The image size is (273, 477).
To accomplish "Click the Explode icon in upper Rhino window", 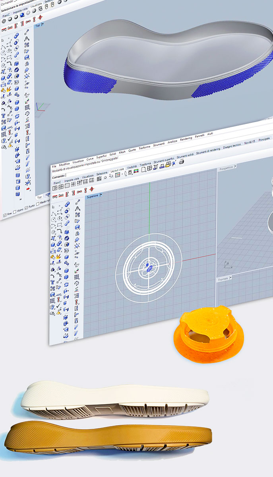I will coord(9,89).
